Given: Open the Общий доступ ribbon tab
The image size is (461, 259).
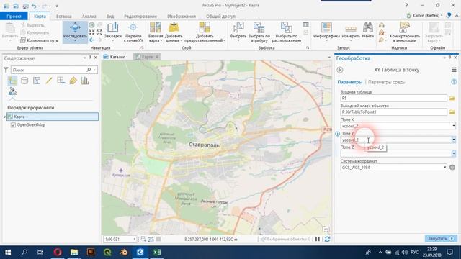Looking at the screenshot, I should point(220,16).
